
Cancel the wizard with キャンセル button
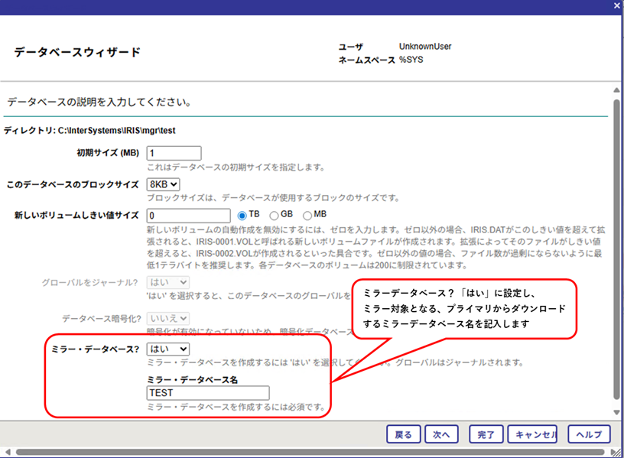click(535, 434)
